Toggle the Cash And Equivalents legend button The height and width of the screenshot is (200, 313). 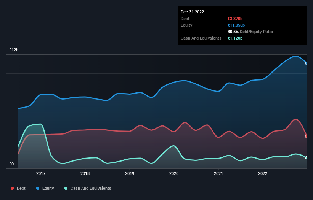pos(88,189)
